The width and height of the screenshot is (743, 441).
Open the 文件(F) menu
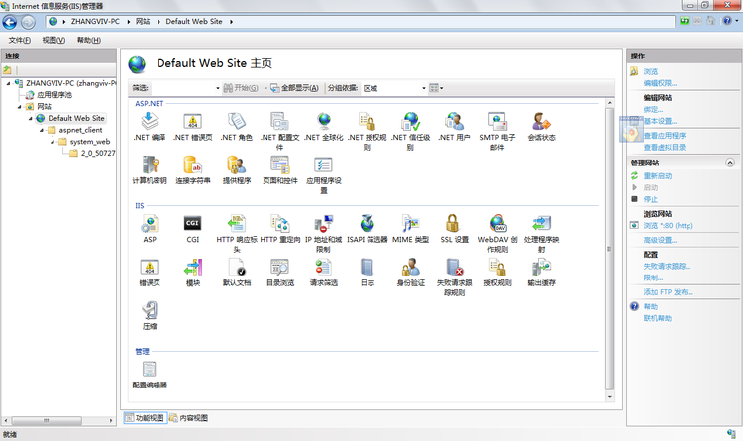click(x=20, y=40)
